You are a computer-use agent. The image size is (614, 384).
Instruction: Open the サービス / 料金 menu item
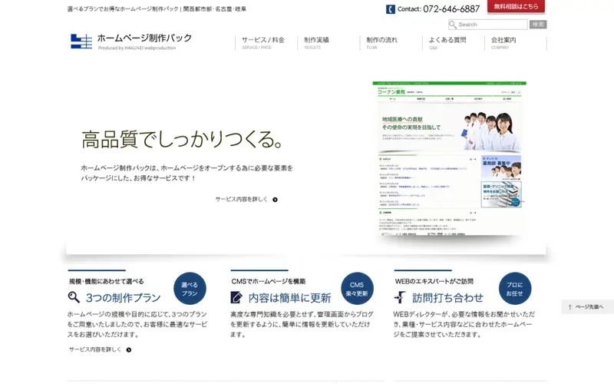pos(262,42)
